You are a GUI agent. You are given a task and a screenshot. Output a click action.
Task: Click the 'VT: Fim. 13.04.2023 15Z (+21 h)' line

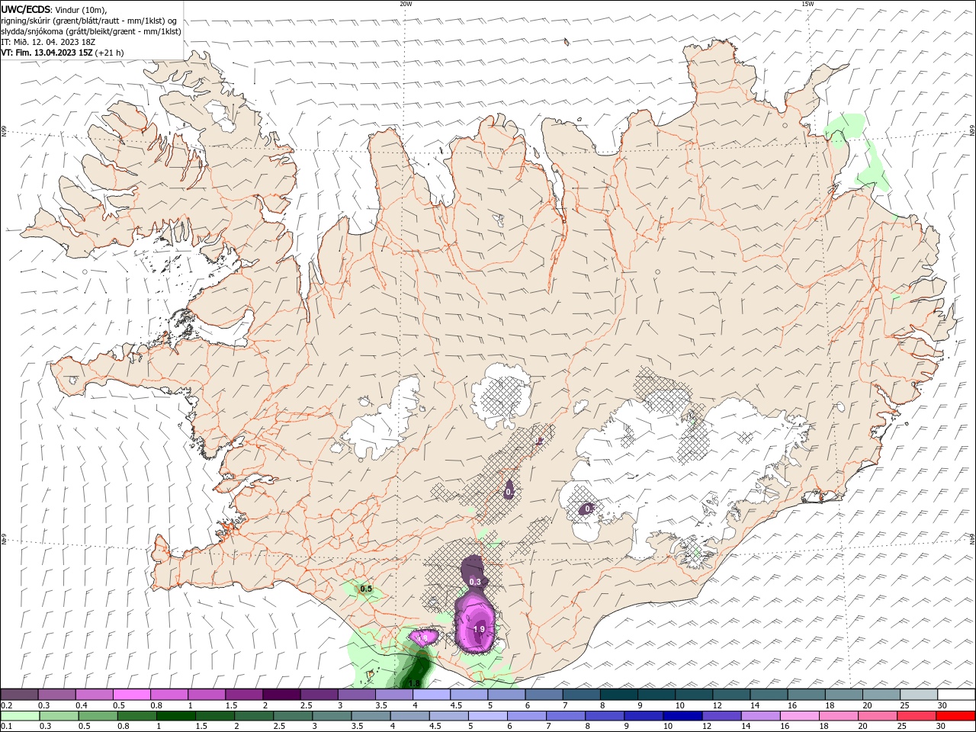tap(63, 53)
